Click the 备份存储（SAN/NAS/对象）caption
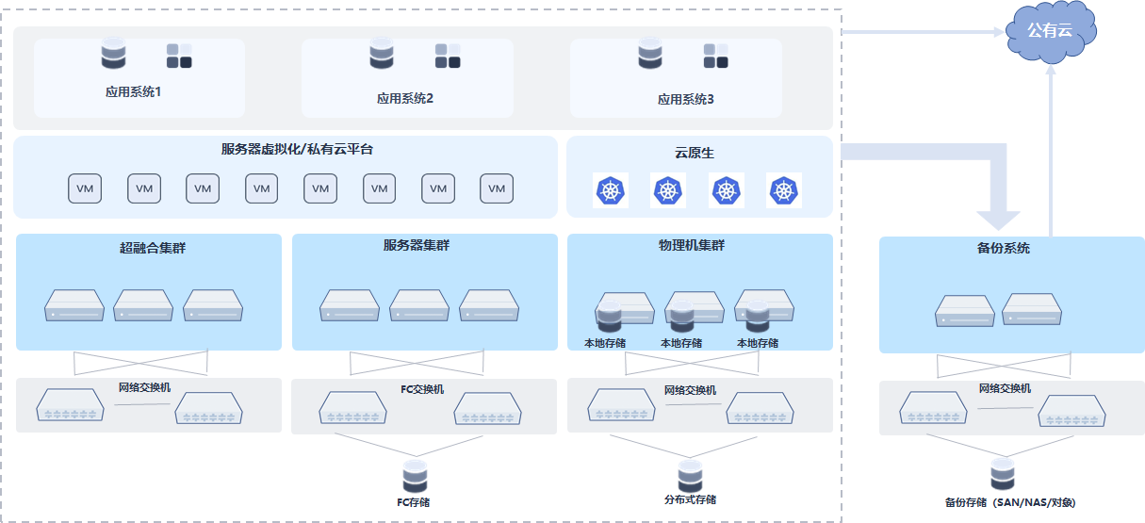The height and width of the screenshot is (523, 1145). click(x=1010, y=502)
